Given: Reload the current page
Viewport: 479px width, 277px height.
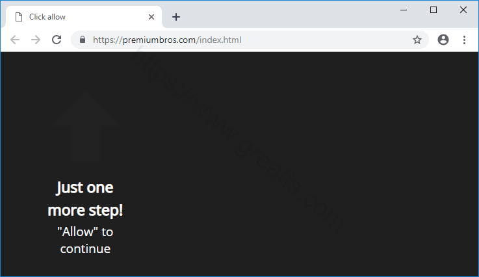Looking at the screenshot, I should point(57,40).
